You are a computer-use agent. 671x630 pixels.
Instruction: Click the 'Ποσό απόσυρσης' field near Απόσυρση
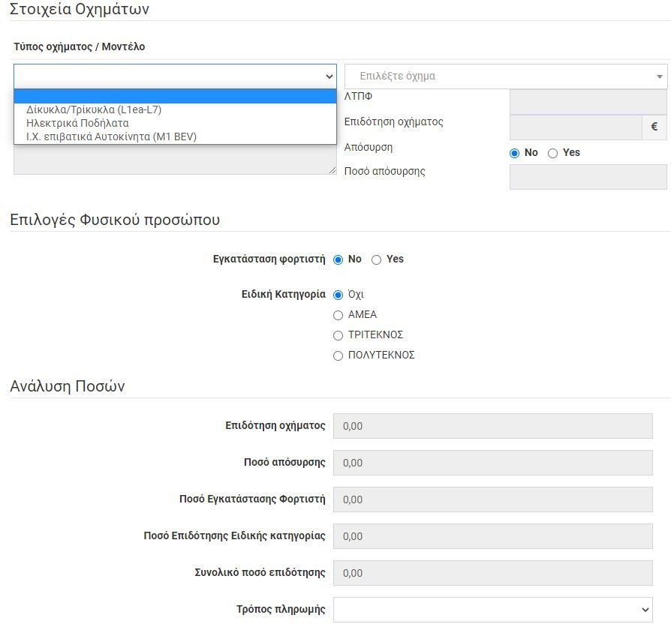588,177
